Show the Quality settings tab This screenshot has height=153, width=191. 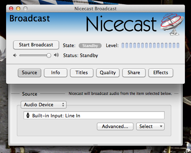coord(108,73)
